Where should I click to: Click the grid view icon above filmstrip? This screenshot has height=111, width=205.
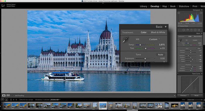[x=11, y=100]
